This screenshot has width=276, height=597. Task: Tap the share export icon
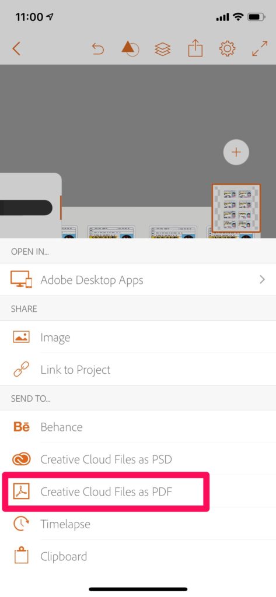click(x=195, y=48)
